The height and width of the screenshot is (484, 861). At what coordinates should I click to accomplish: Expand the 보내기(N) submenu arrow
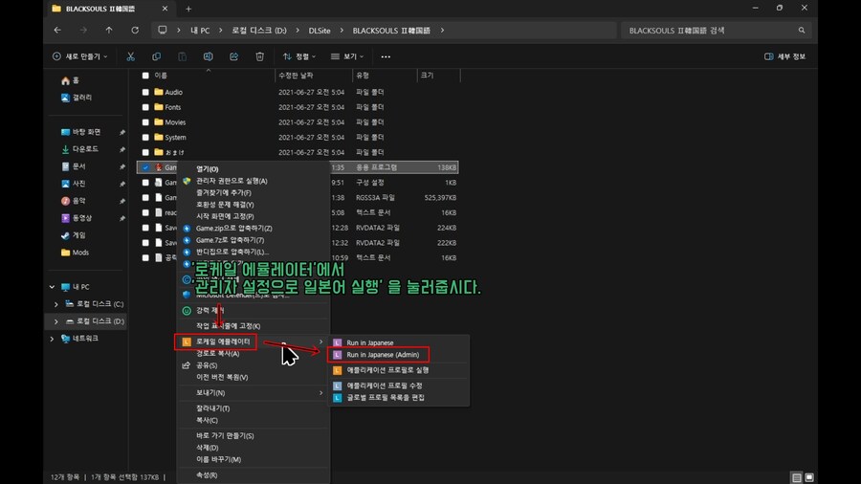click(x=321, y=393)
